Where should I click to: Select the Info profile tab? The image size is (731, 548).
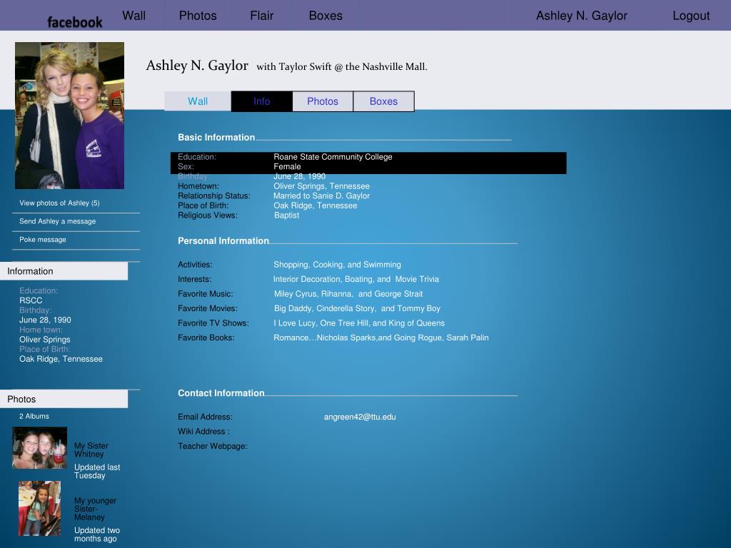pyautogui.click(x=261, y=101)
